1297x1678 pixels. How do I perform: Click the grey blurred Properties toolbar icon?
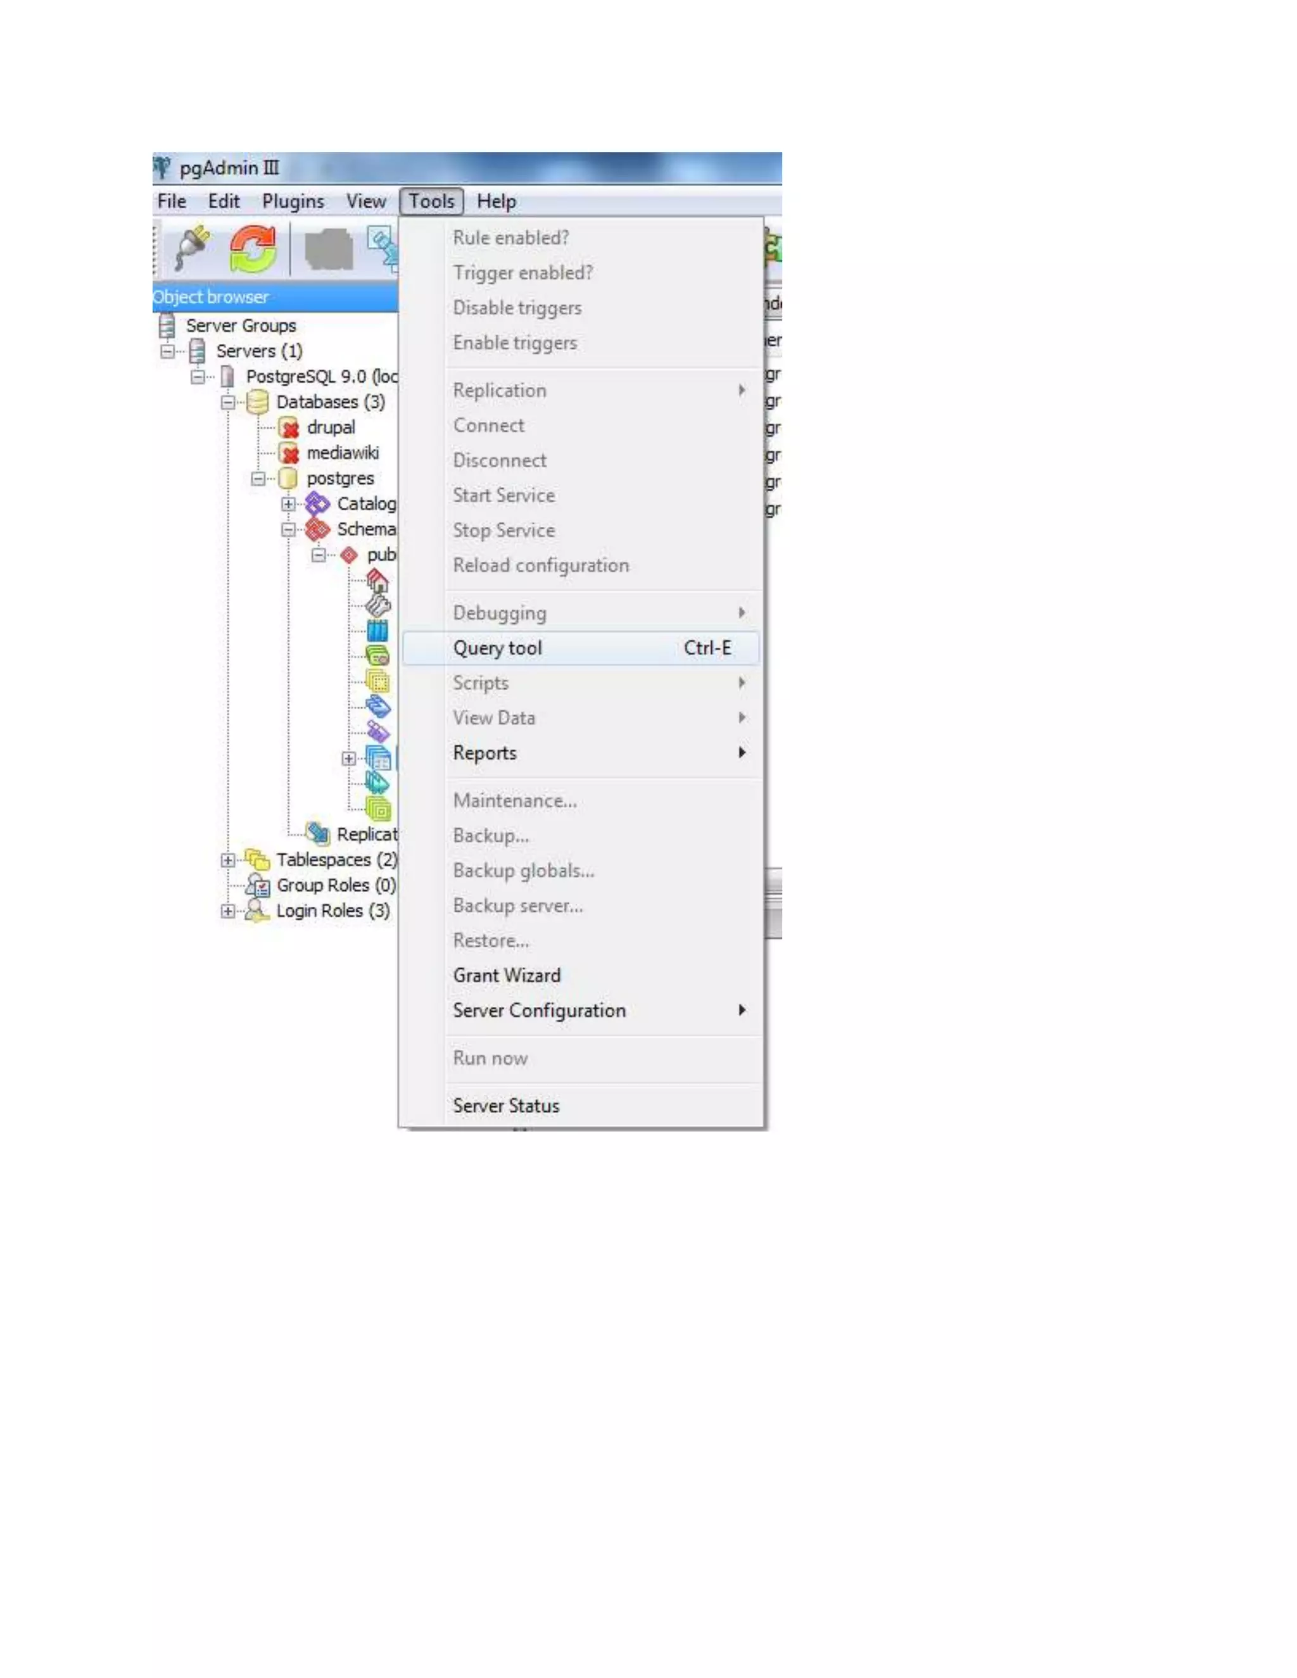(329, 249)
